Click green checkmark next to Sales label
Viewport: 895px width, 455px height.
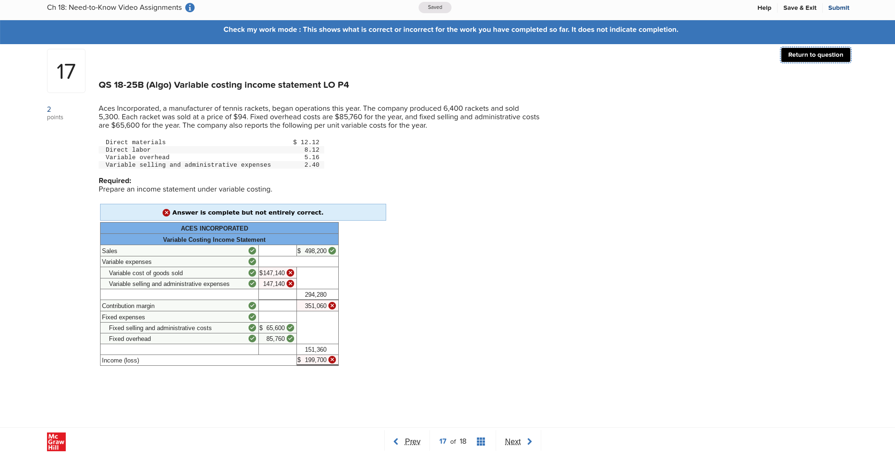pyautogui.click(x=252, y=251)
